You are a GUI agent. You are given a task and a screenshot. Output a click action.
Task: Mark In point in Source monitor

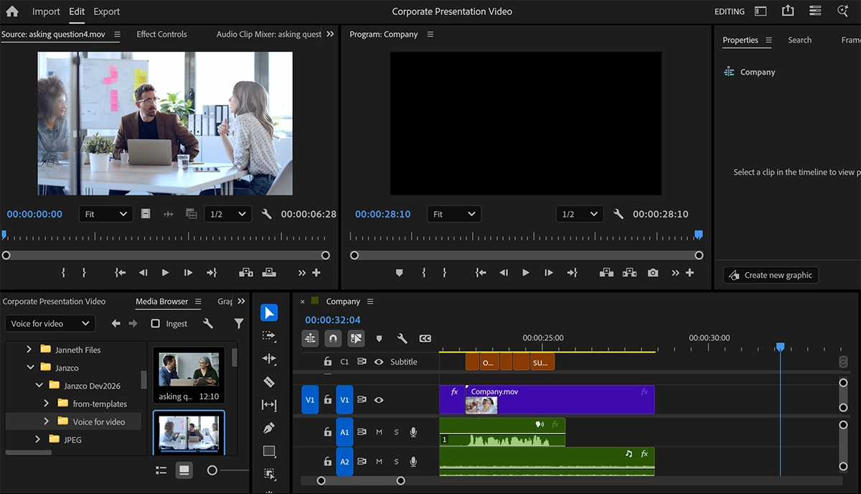pos(63,273)
